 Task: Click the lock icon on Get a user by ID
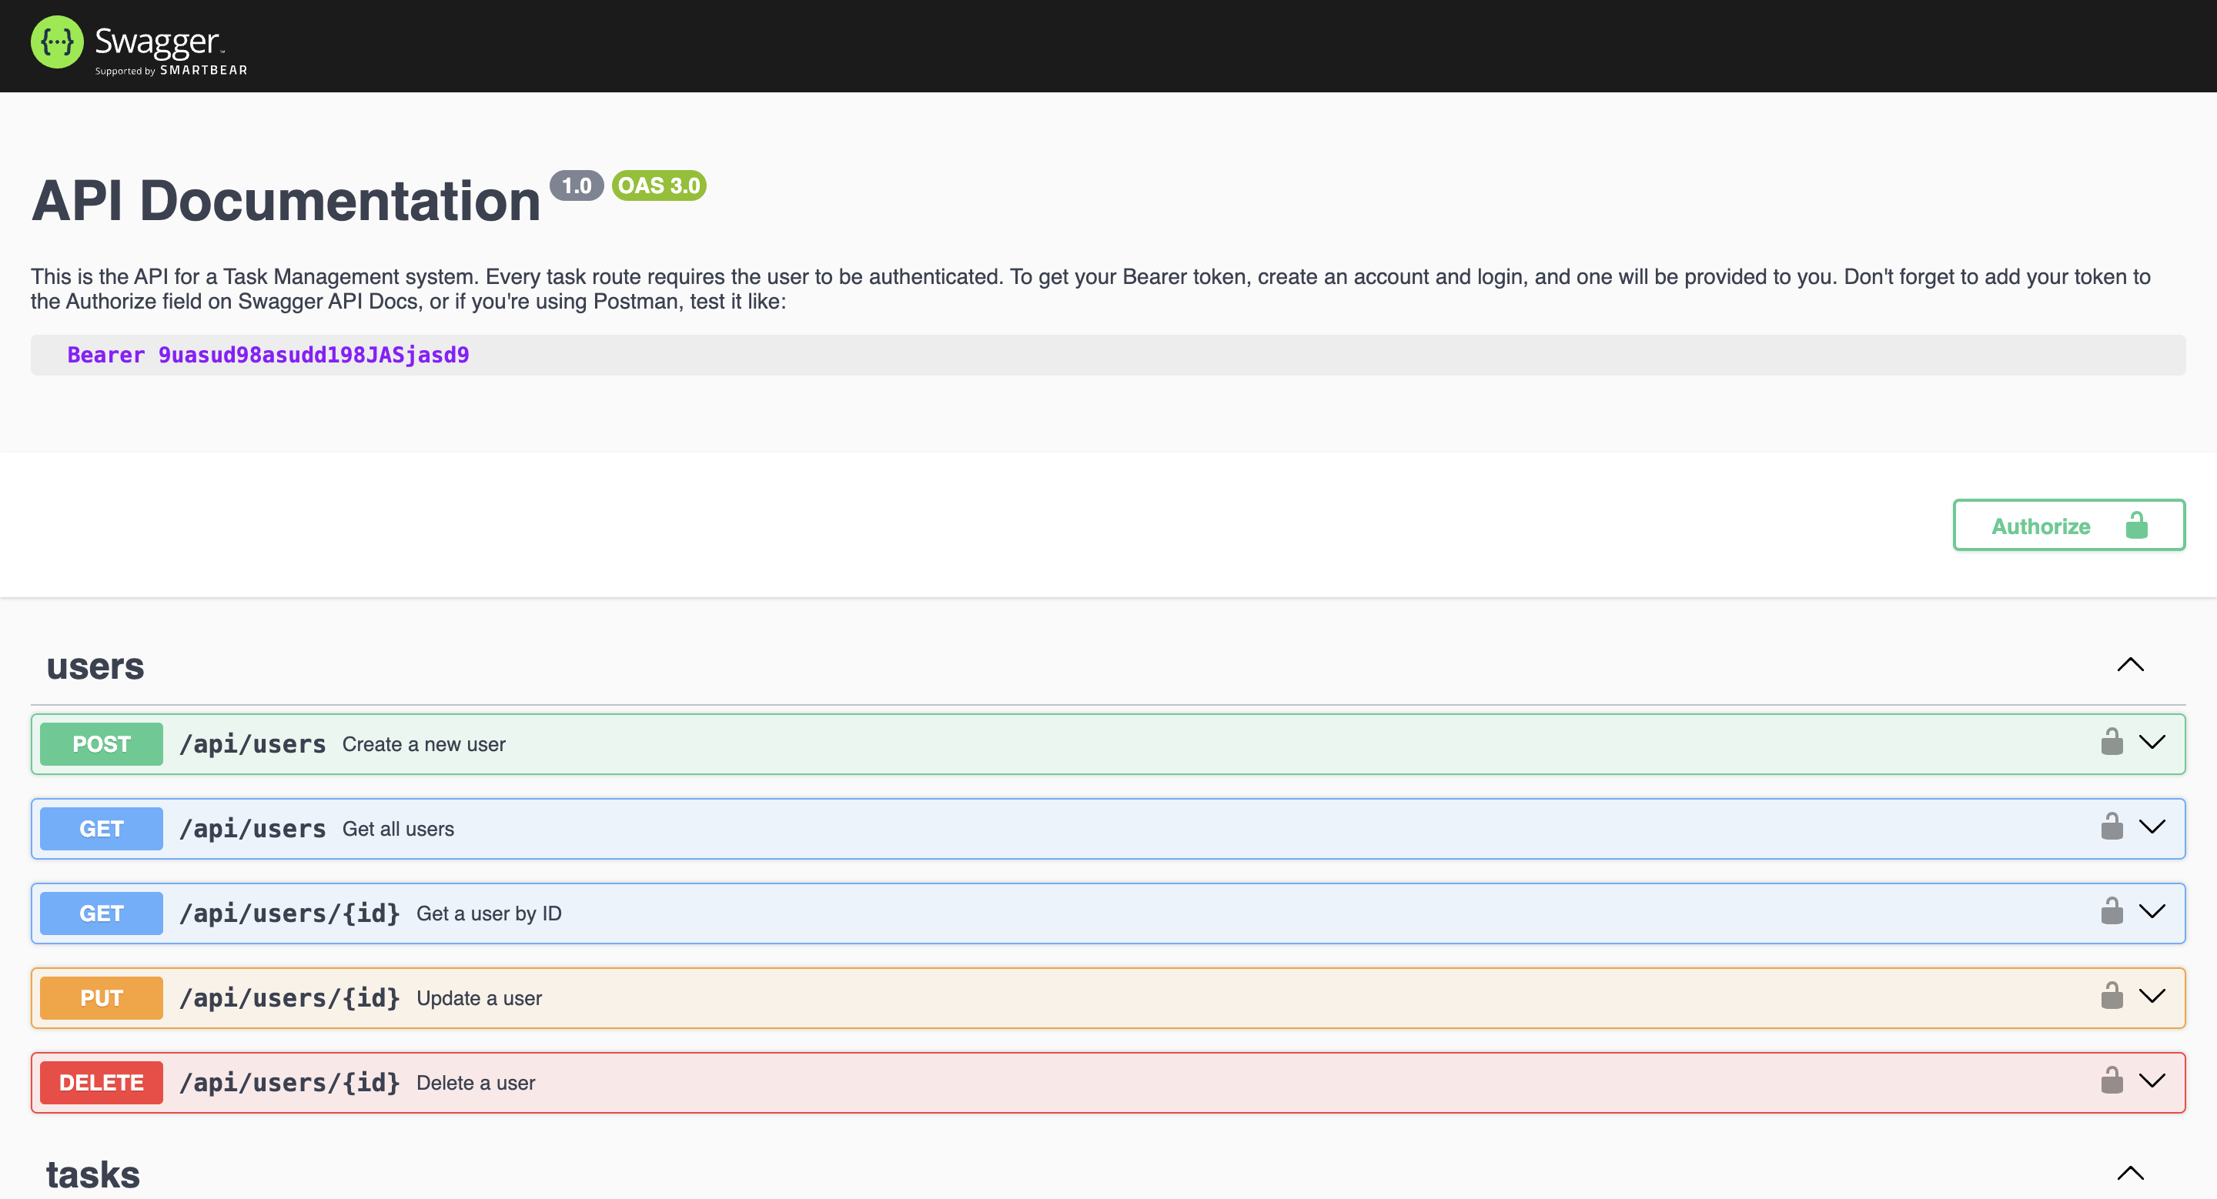2111,910
